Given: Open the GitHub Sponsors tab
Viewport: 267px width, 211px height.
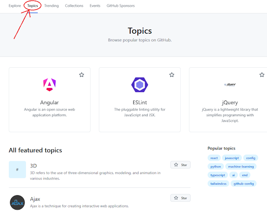Looking at the screenshot, I should [121, 6].
